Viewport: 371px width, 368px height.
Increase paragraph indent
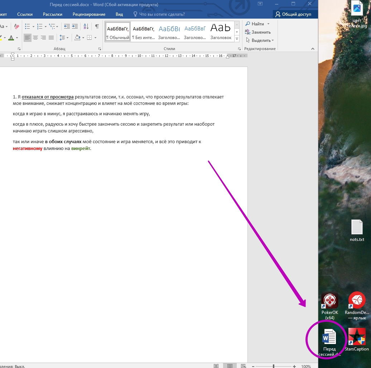pos(75,26)
